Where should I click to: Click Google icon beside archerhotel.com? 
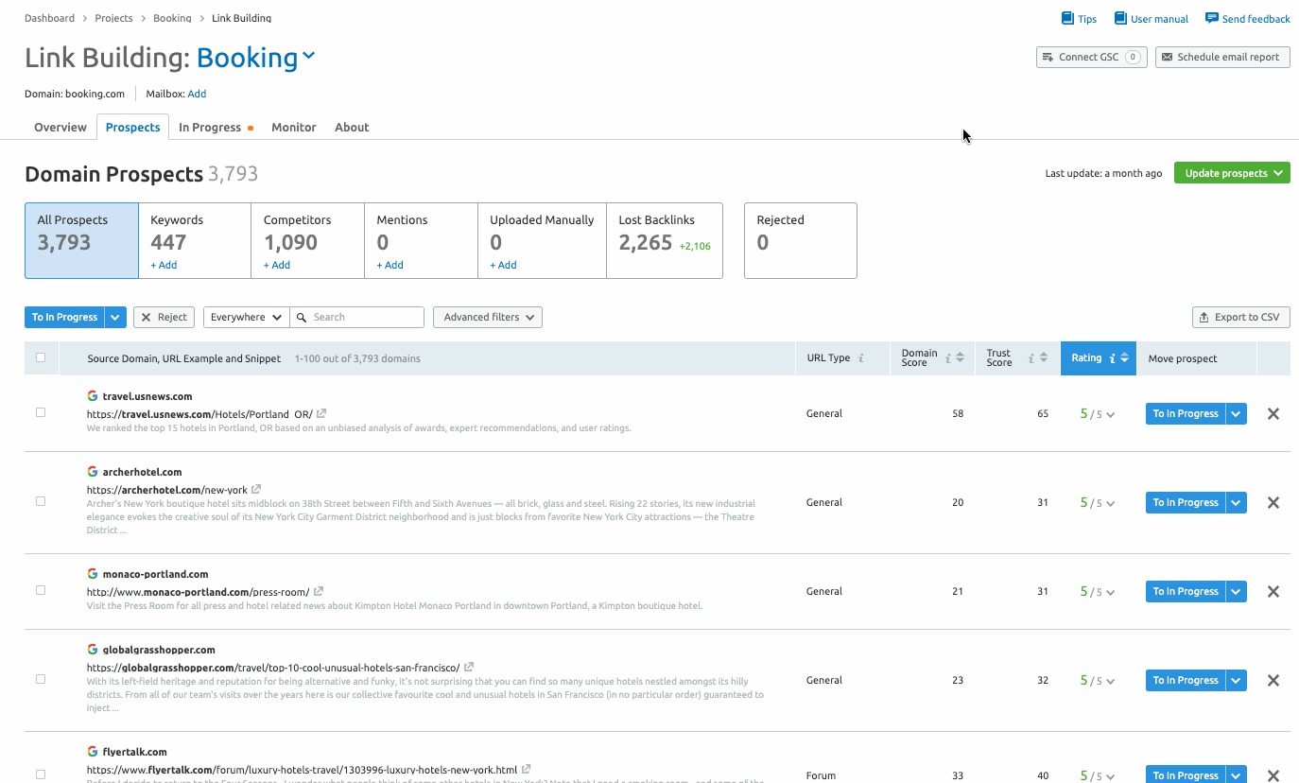[x=93, y=472]
